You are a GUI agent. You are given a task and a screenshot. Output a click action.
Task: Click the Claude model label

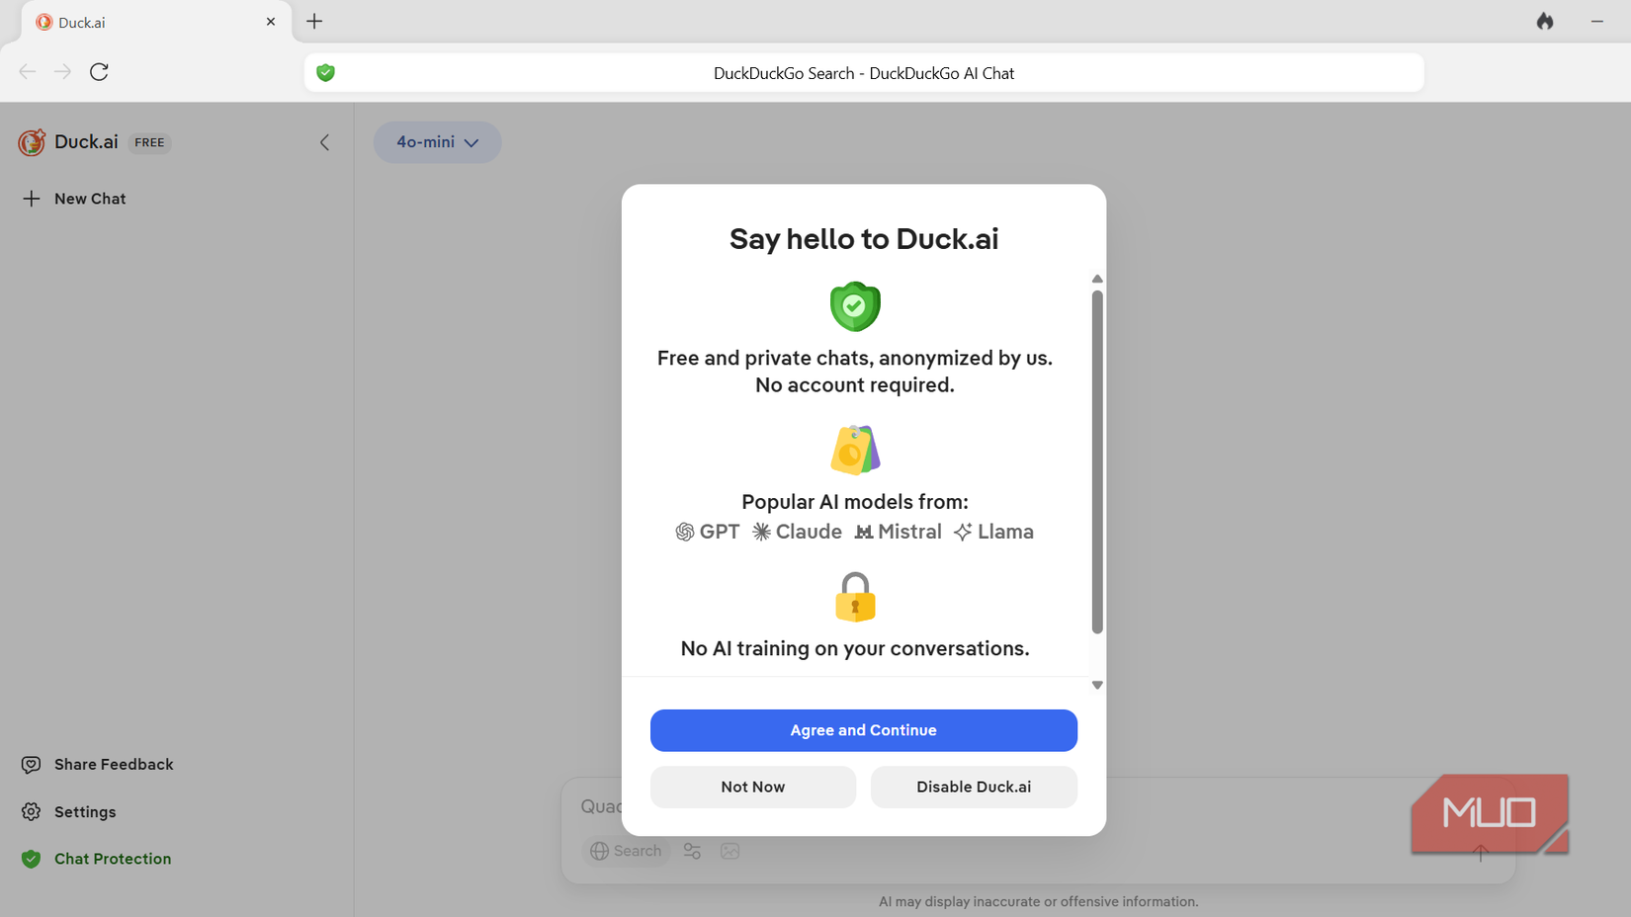click(x=797, y=532)
